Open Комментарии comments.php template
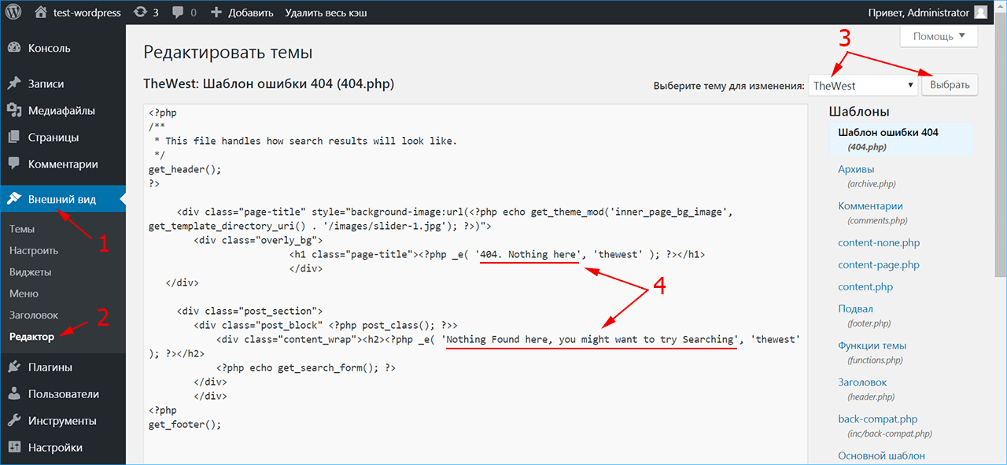The height and width of the screenshot is (465, 1007). click(870, 206)
